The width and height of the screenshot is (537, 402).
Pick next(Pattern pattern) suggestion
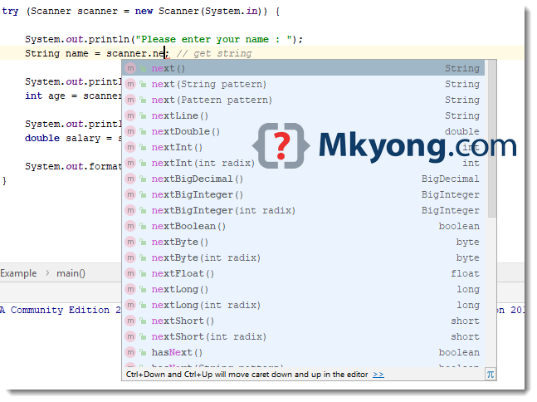point(304,100)
